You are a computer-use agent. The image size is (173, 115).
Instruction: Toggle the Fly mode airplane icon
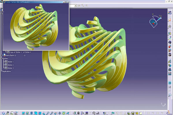[x=68, y=113]
